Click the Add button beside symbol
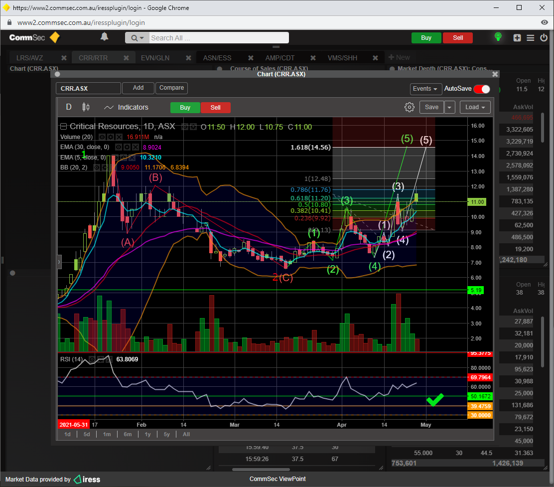554x487 pixels. (x=138, y=88)
